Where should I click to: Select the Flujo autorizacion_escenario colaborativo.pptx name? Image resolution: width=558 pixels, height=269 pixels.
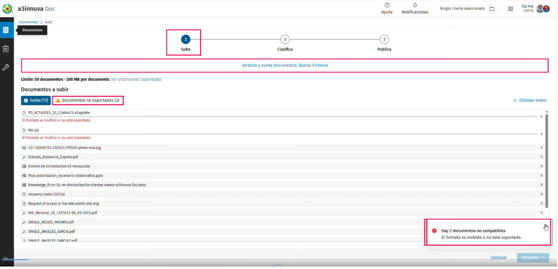coord(66,175)
